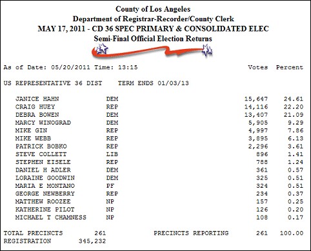This screenshot has height=251, width=311.
Task: Click the Percent column header
Action: pyautogui.click(x=290, y=68)
